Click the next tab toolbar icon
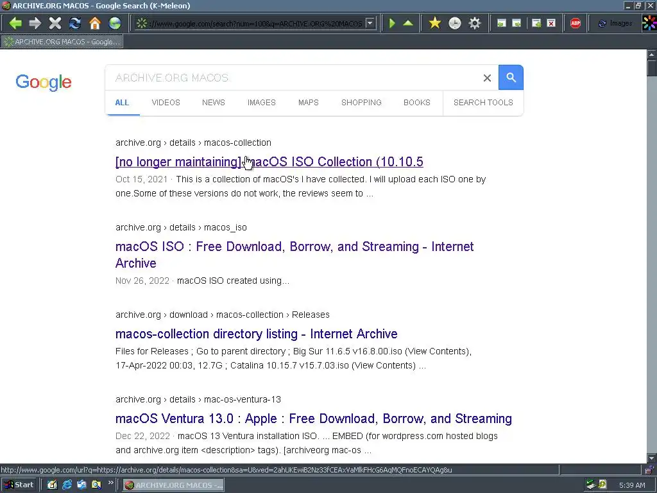 tap(517, 23)
